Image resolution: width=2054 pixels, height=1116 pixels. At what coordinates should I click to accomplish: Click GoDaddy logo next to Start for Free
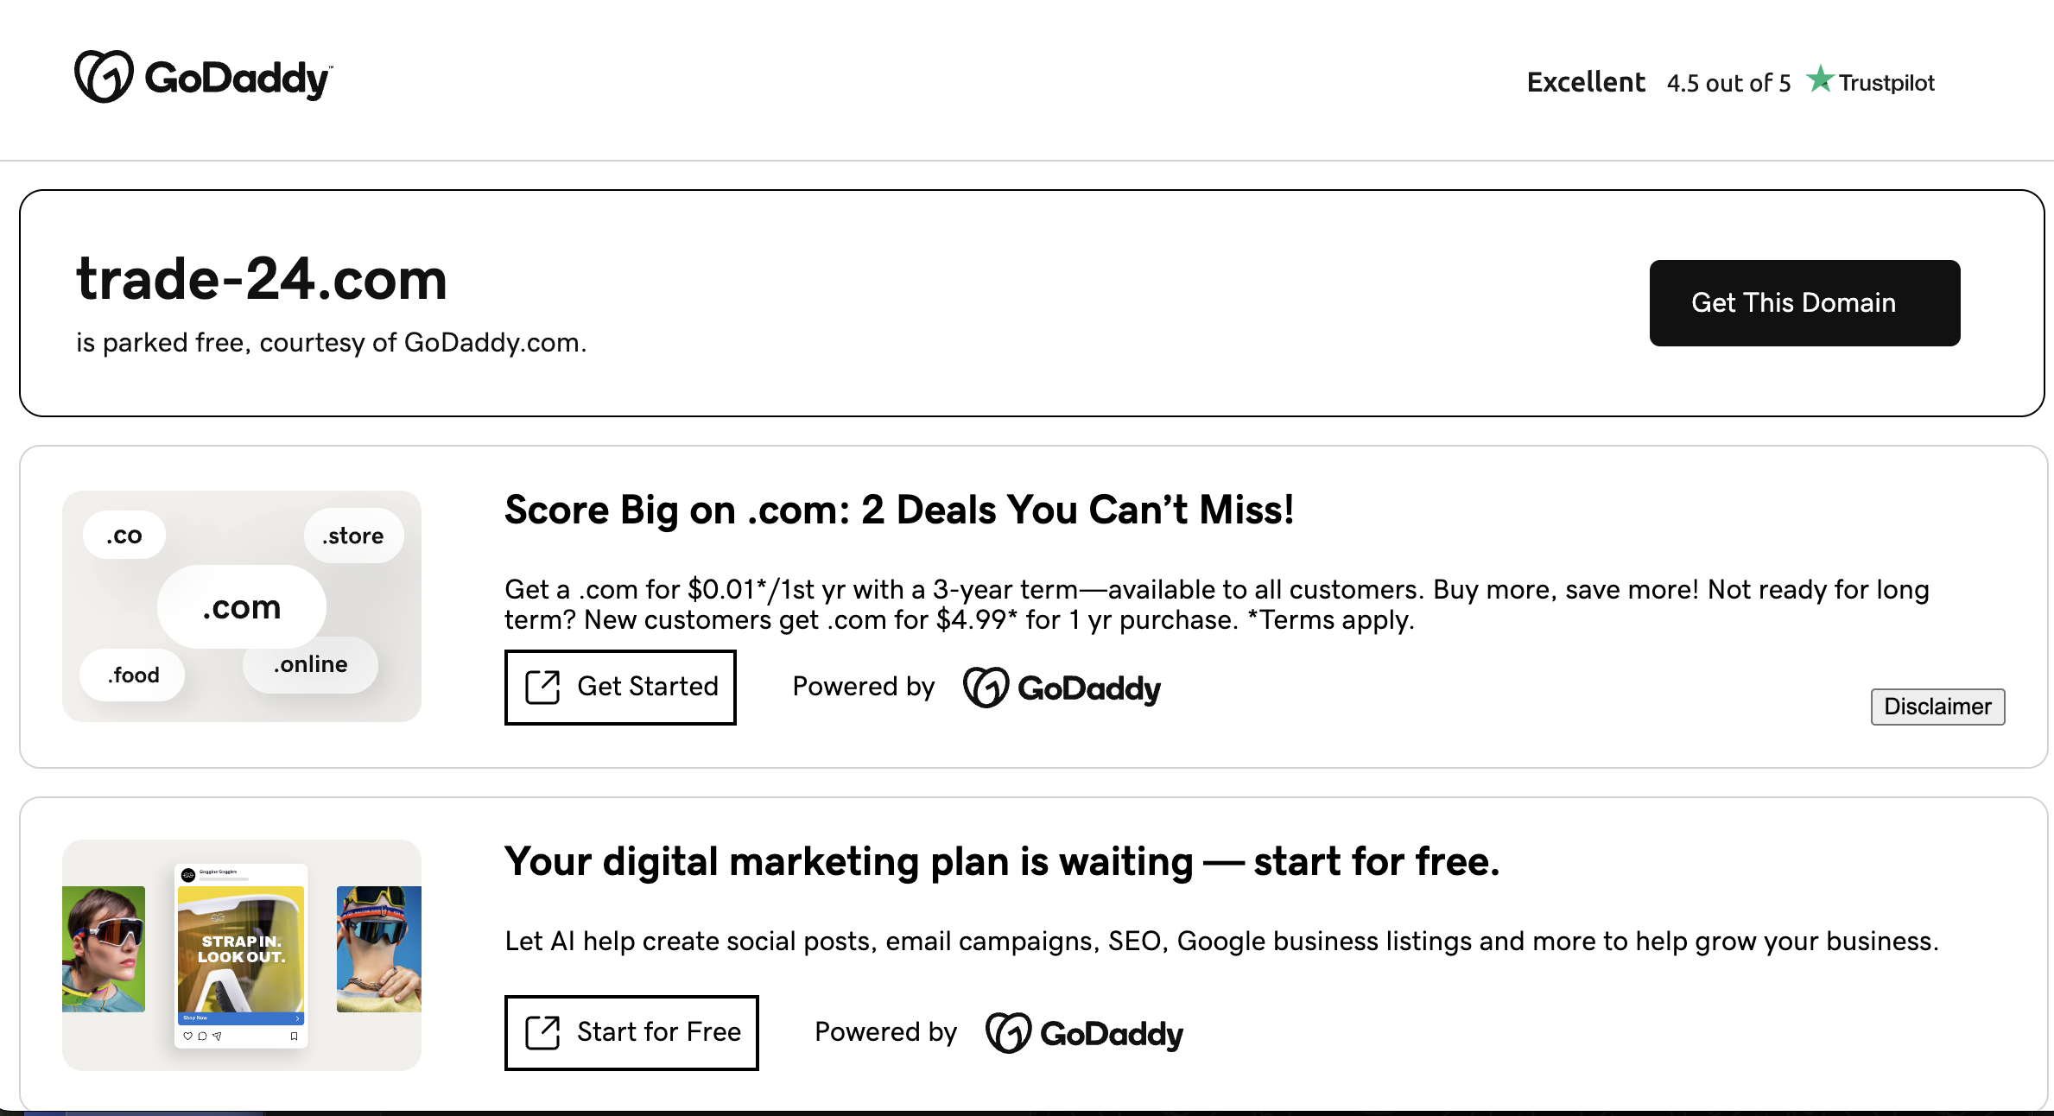(x=1084, y=1033)
